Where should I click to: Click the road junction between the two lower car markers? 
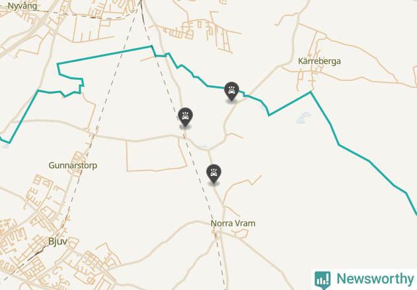(x=208, y=150)
